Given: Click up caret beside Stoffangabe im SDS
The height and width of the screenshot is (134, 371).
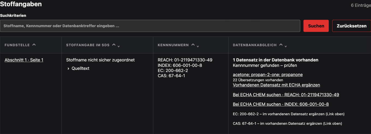Looking at the screenshot, I should 114,45.
